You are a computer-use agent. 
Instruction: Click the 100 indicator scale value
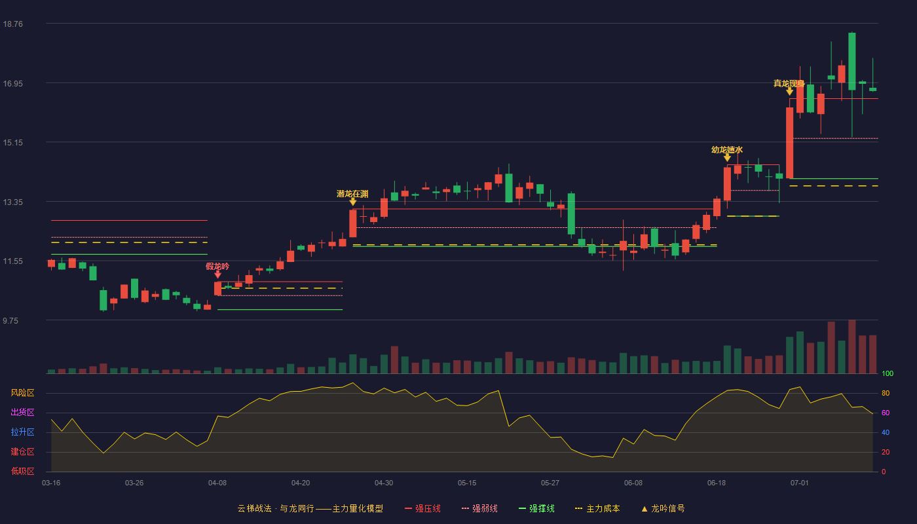coord(888,373)
